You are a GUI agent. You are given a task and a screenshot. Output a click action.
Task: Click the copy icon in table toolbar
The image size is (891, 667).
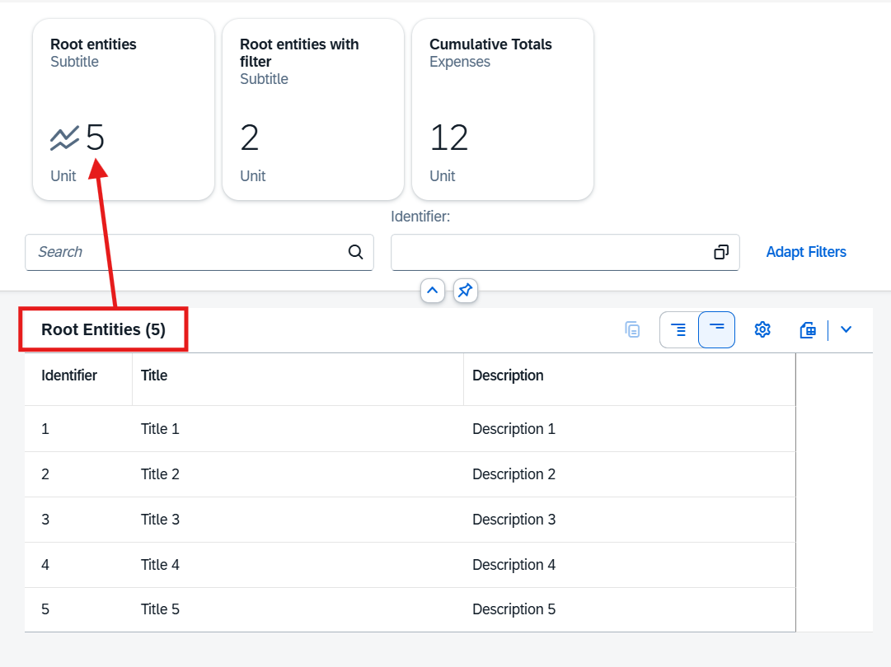pyautogui.click(x=632, y=330)
